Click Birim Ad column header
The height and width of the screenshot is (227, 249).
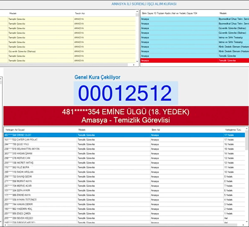[x=156, y=130]
